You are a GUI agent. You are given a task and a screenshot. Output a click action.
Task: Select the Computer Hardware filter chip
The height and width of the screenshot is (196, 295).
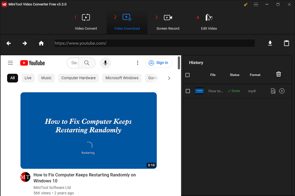78,78
